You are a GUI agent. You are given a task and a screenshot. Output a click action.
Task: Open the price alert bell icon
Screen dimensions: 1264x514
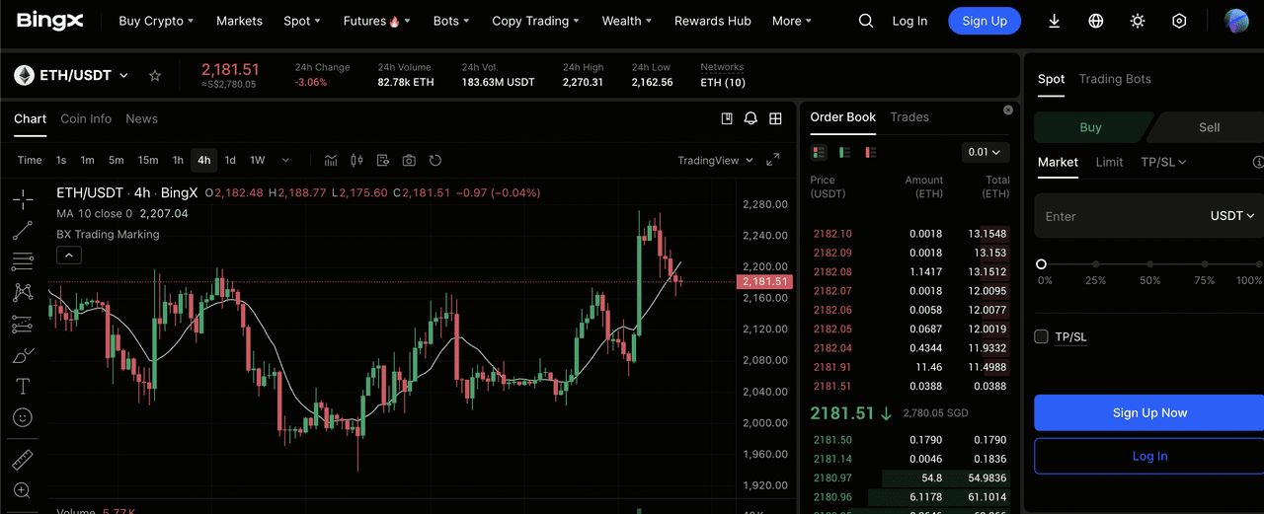tap(750, 118)
